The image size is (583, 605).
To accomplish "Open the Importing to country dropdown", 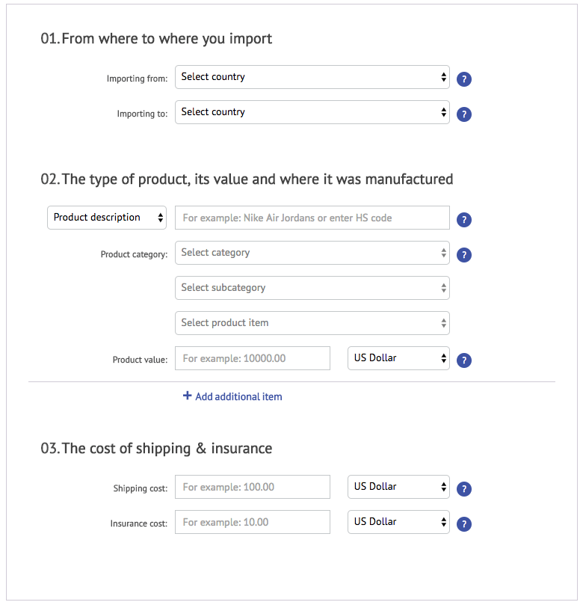I will click(x=312, y=112).
